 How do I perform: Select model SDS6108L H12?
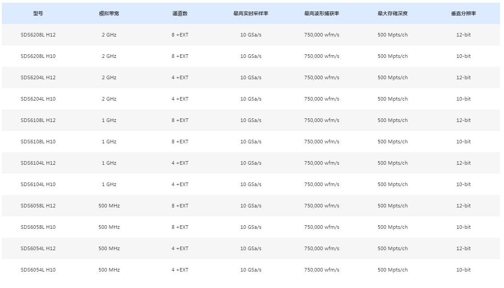point(38,120)
